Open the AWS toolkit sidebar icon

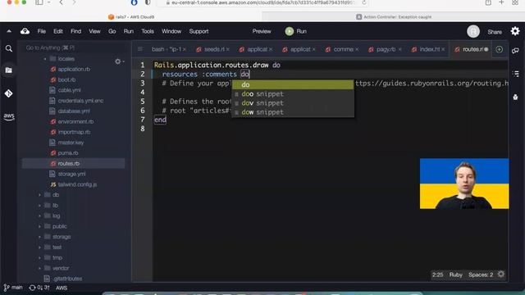click(x=9, y=116)
